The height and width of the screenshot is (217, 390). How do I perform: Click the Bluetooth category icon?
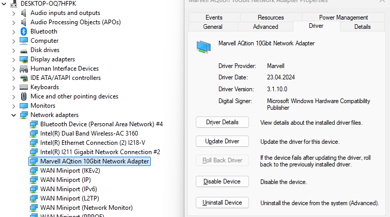(24, 31)
